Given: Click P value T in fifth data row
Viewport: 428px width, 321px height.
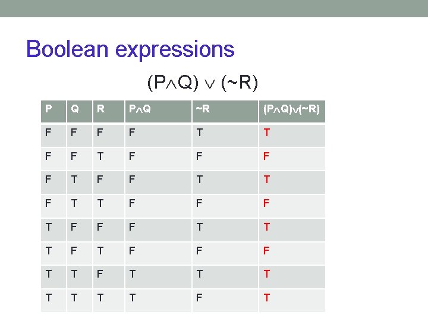Looking at the screenshot, I should [x=48, y=228].
